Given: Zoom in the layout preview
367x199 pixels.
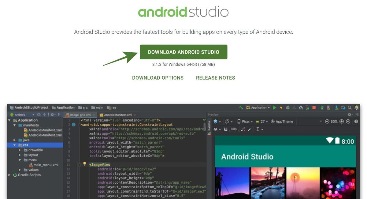Looking at the screenshot, I should click(x=342, y=122).
